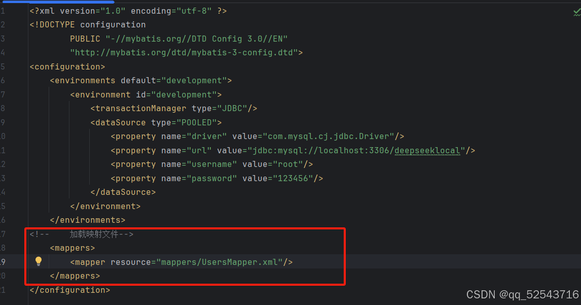
Task: Click the closing environments tag
Action: pos(88,220)
